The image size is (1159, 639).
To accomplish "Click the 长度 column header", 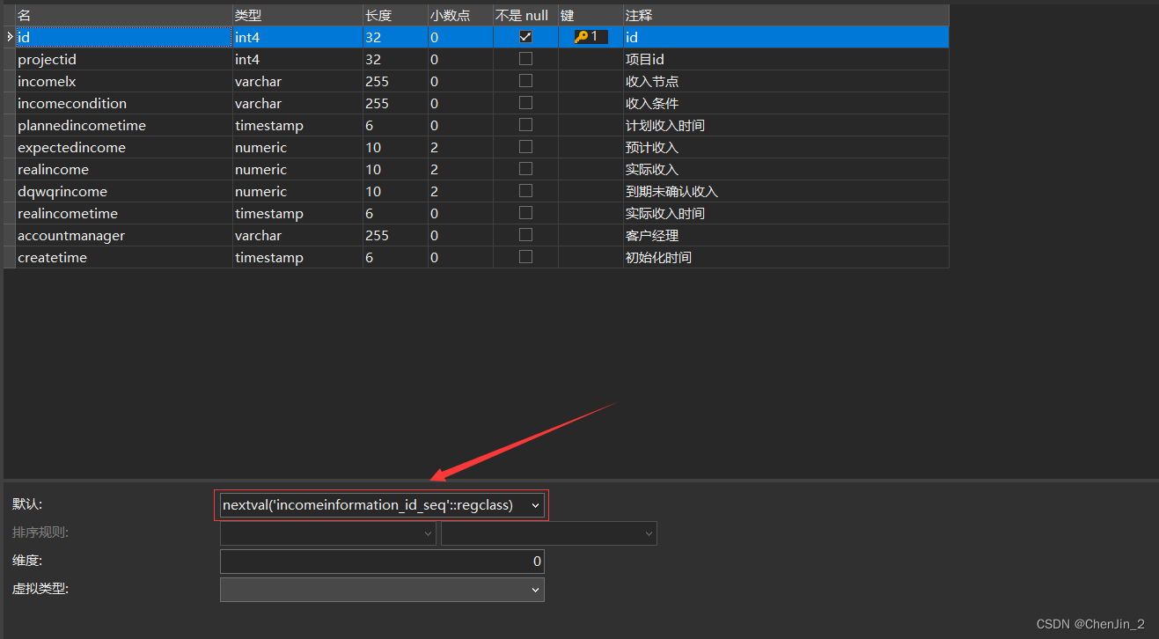I will 395,15.
